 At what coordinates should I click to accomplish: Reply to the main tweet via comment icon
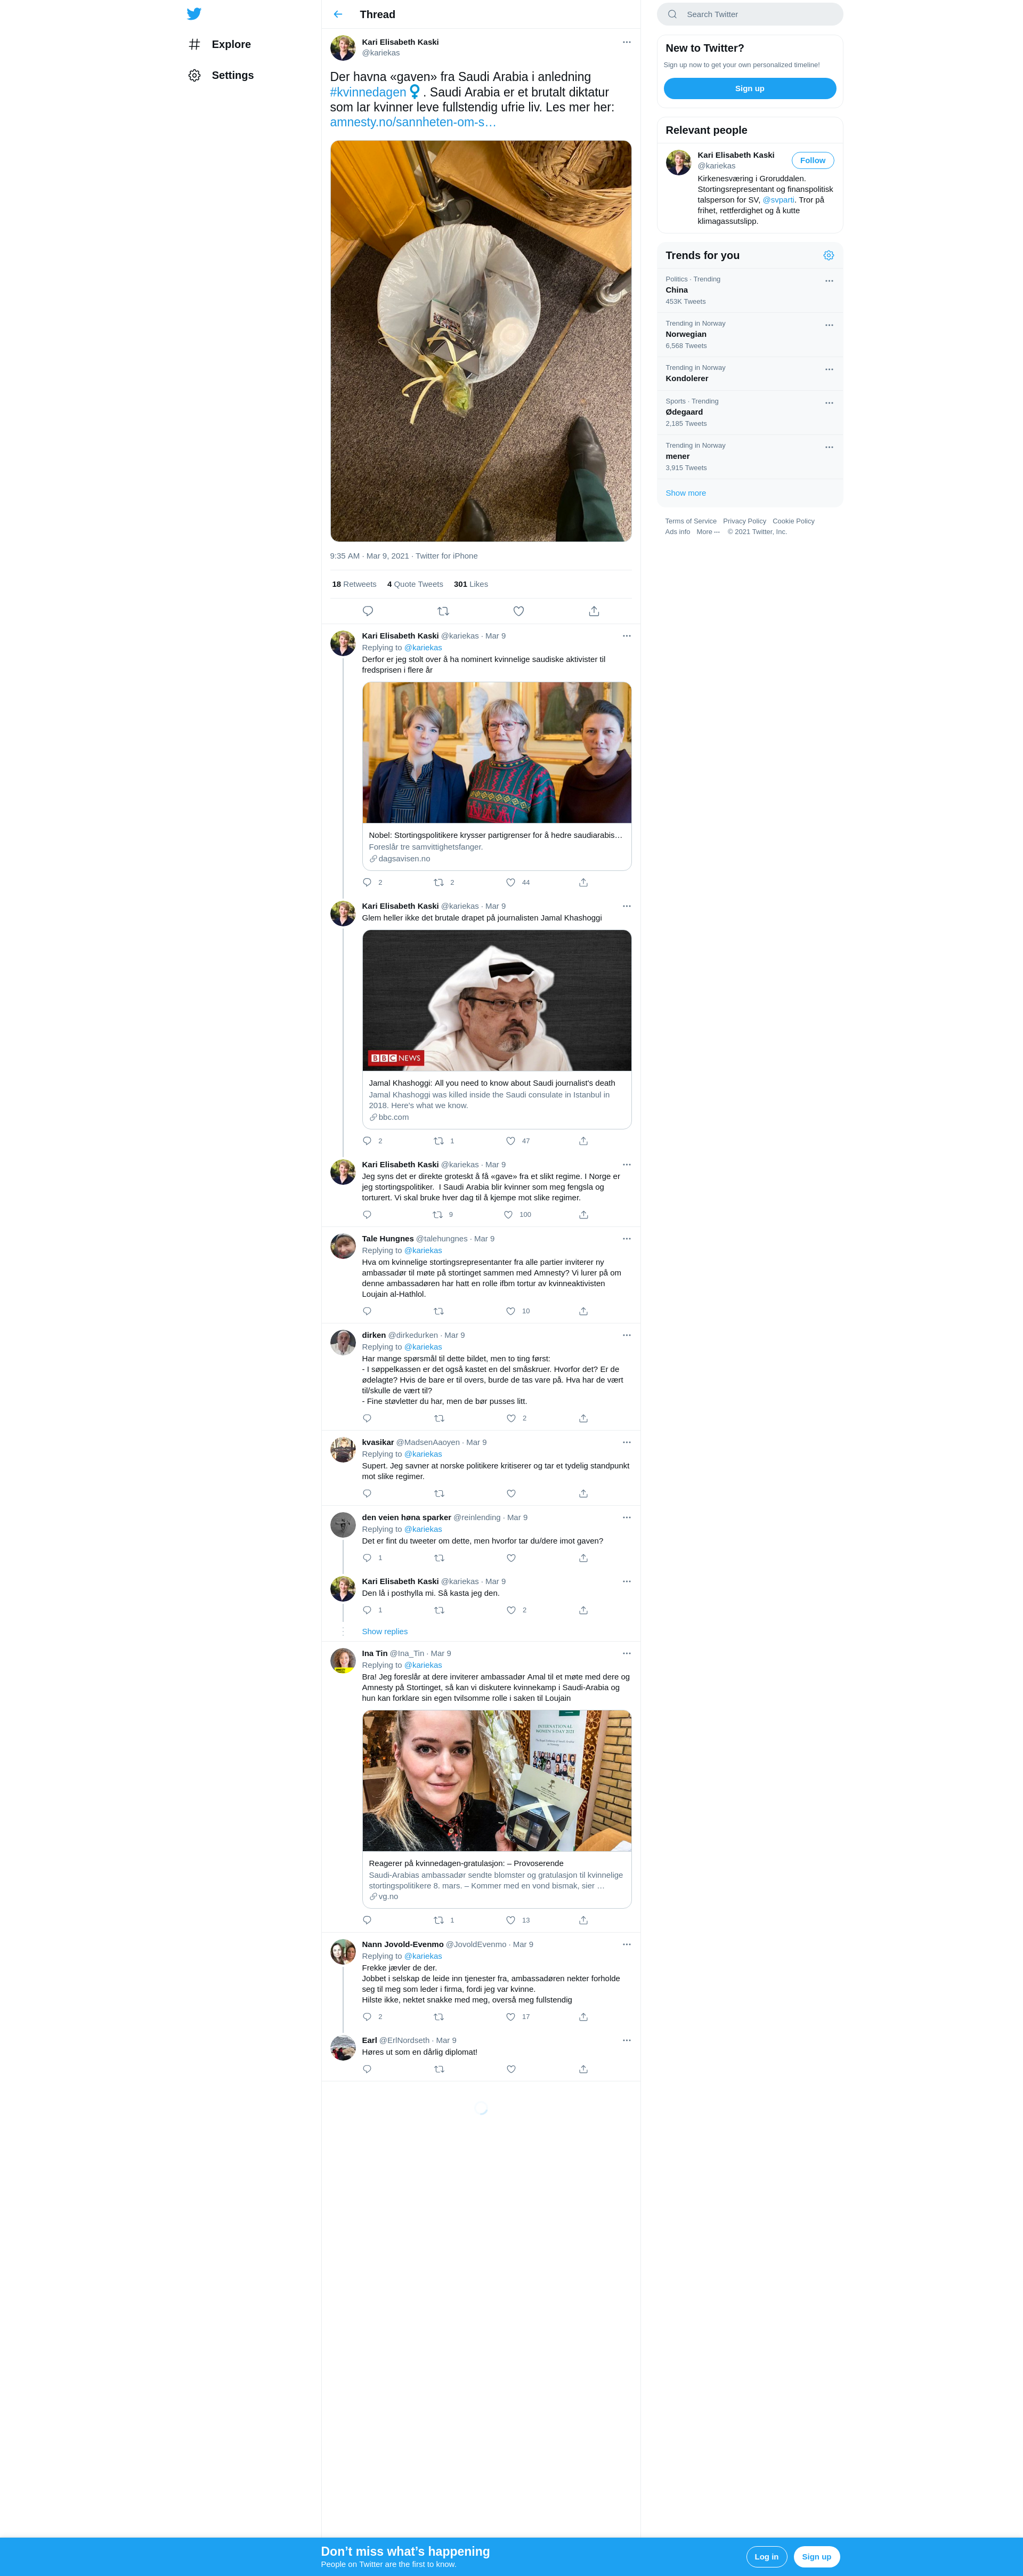(368, 611)
